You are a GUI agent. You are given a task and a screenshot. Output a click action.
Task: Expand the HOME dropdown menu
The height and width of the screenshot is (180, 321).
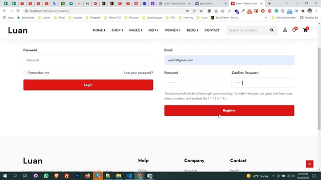click(x=99, y=30)
